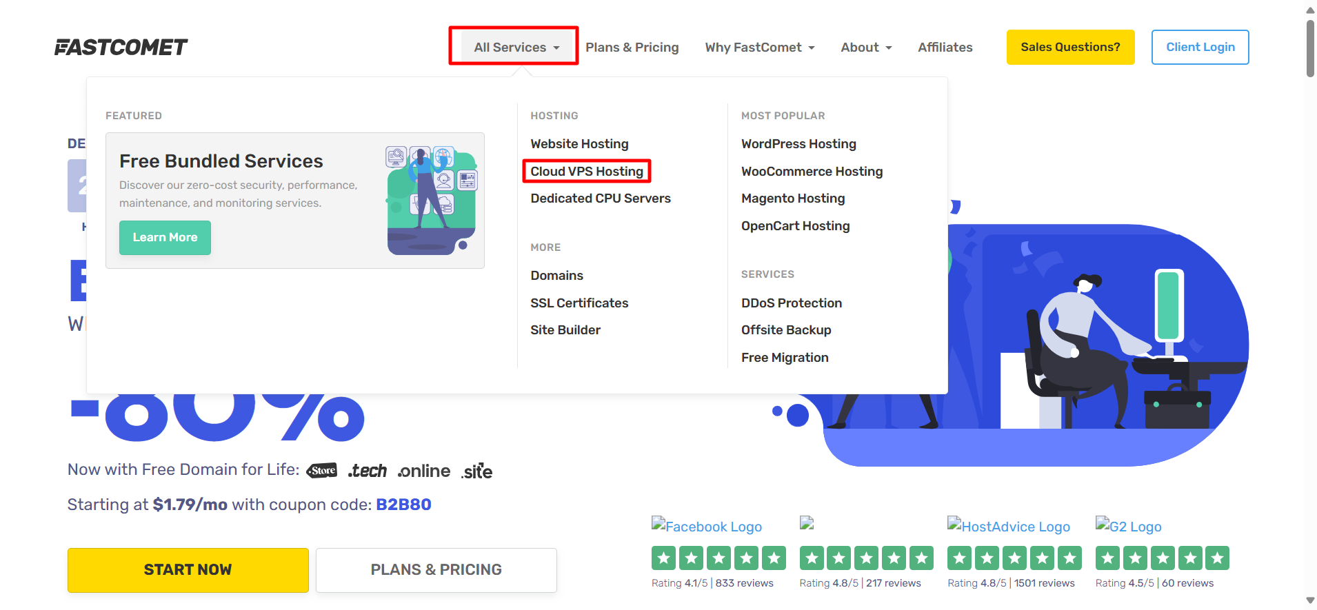Click the Rating 4.1/5 | 833 reviews text

pyautogui.click(x=712, y=583)
